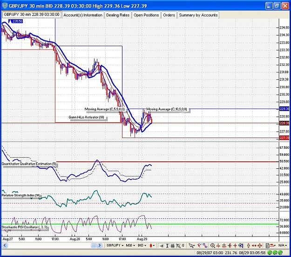Viewport: 291px width, 257px height.
Task: Click the magnifying glass zoom icon
Action: (x=213, y=246)
